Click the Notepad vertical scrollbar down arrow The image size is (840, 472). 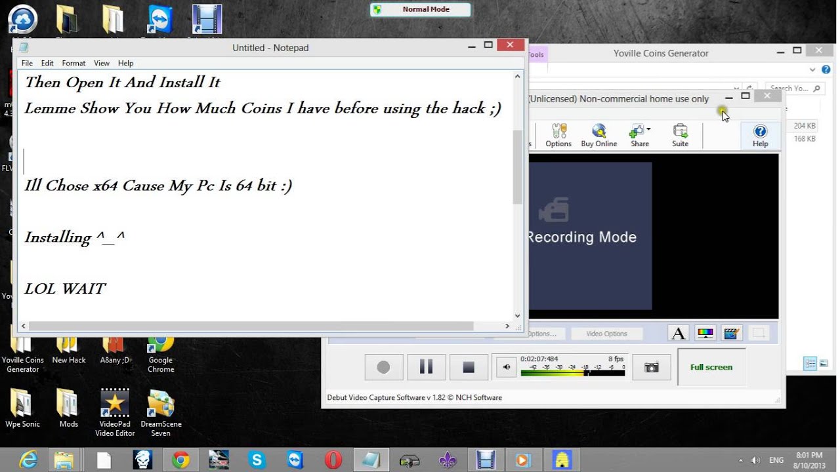tap(517, 315)
